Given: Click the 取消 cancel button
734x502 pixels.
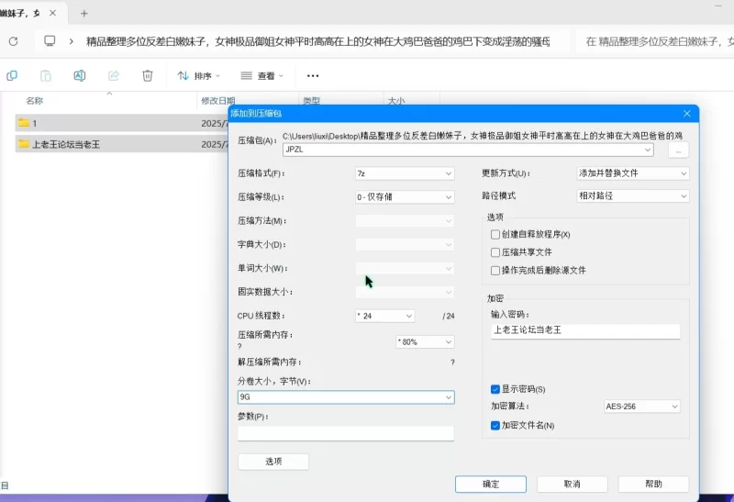Looking at the screenshot, I should point(572,485).
